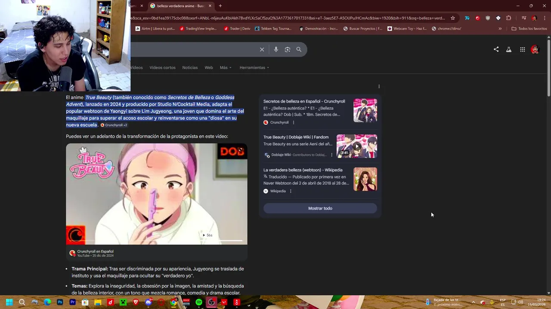Open the media controls toolbar icon
Image resolution: width=551 pixels, height=309 pixels.
[523, 18]
